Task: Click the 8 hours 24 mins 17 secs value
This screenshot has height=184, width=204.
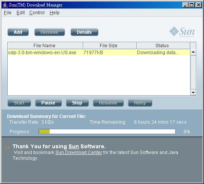Action: 160,122
